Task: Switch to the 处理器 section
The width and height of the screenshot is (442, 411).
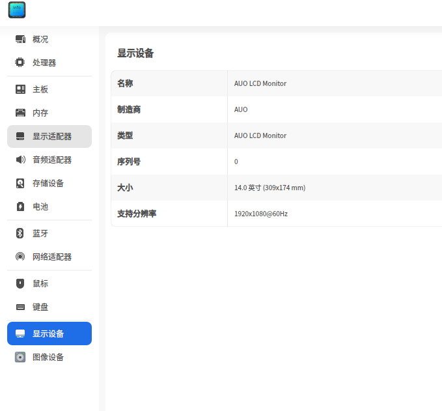Action: pyautogui.click(x=49, y=63)
